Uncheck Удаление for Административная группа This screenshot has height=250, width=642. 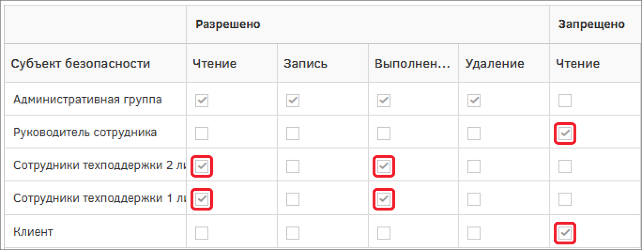(x=474, y=101)
